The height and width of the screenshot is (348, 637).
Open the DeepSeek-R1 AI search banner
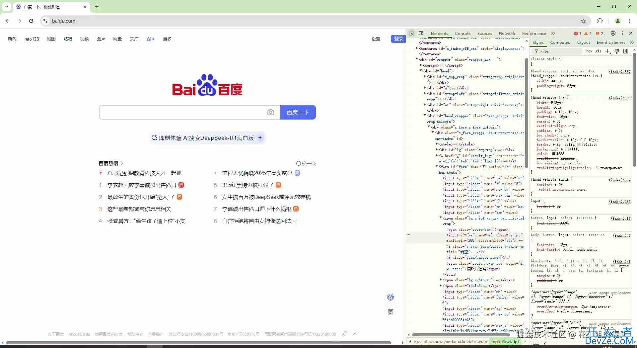[207, 138]
